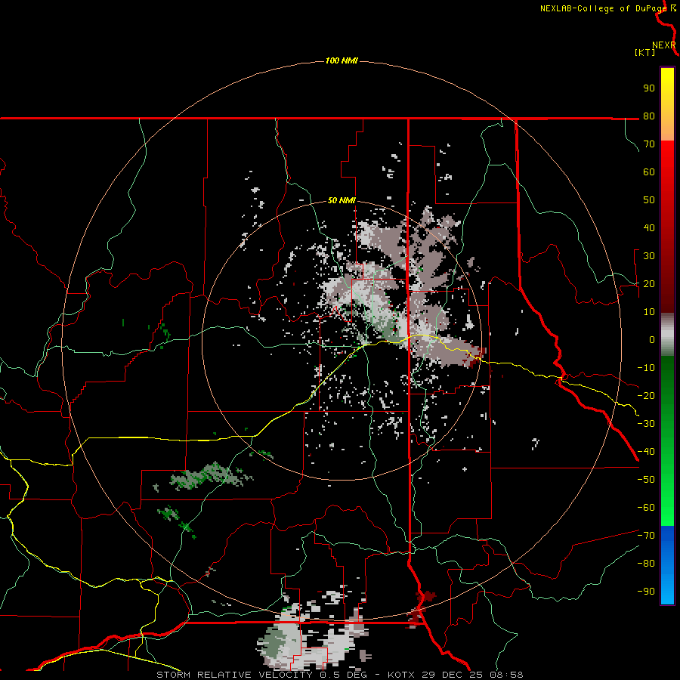The height and width of the screenshot is (680, 680).
Task: Click the -10 value on velocity scale
Action: 646,368
